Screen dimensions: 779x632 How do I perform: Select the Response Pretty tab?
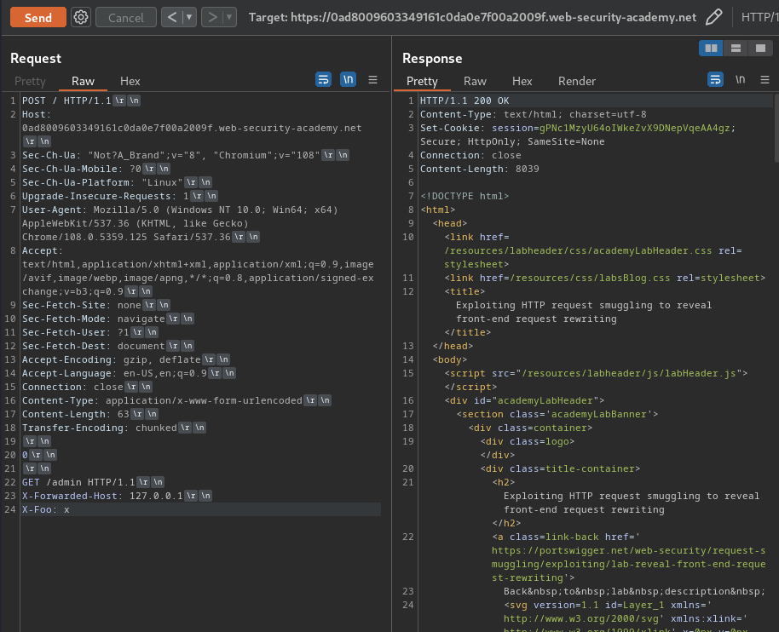click(422, 81)
